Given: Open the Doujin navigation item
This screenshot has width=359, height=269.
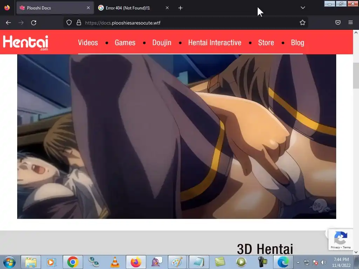Looking at the screenshot, I should [162, 43].
